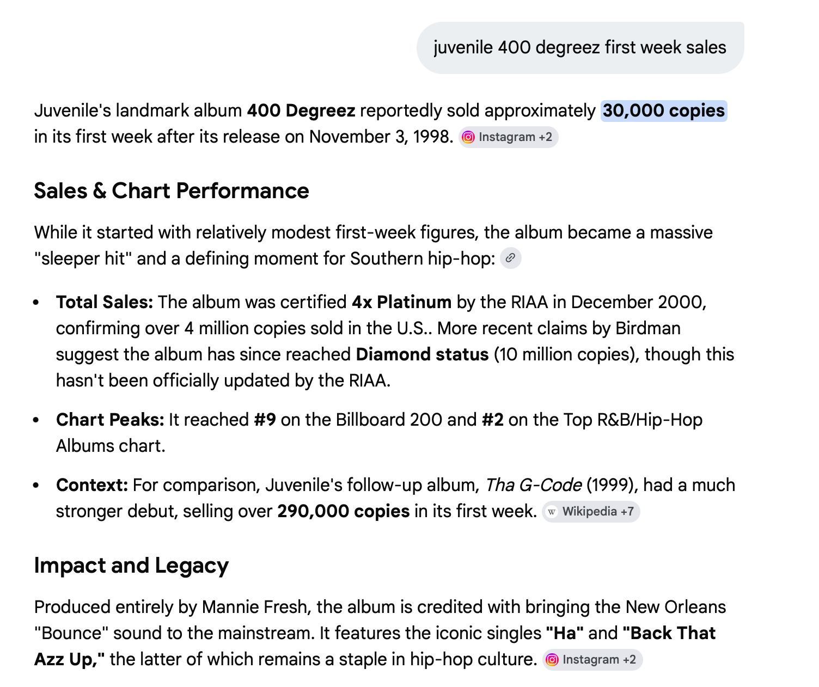
Task: Click the italic Tha G-Code title
Action: (534, 485)
